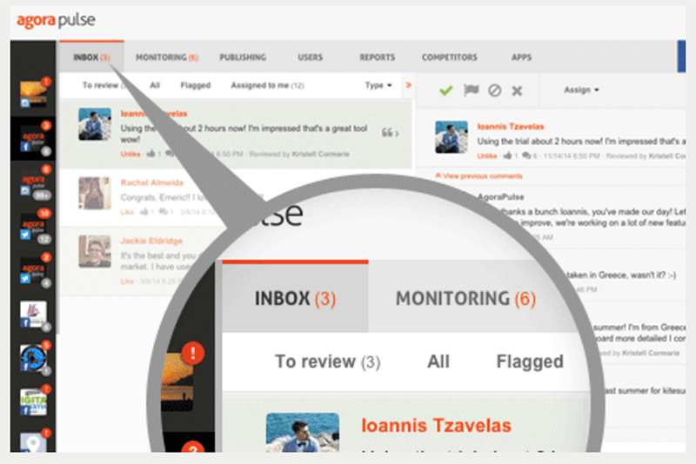Click the ban circle icon in the action toolbar
The image size is (696, 464).
pos(494,90)
